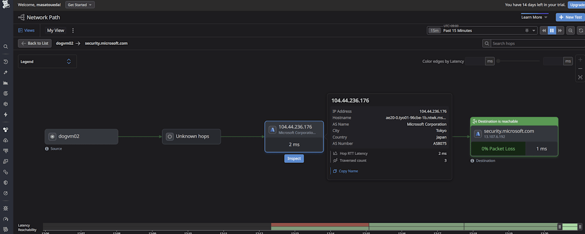Open the monitors target icon in sidebar

pyautogui.click(x=6, y=93)
